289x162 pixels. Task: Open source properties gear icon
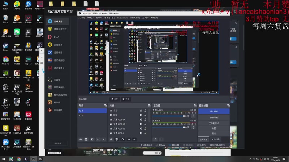[x=122, y=139]
